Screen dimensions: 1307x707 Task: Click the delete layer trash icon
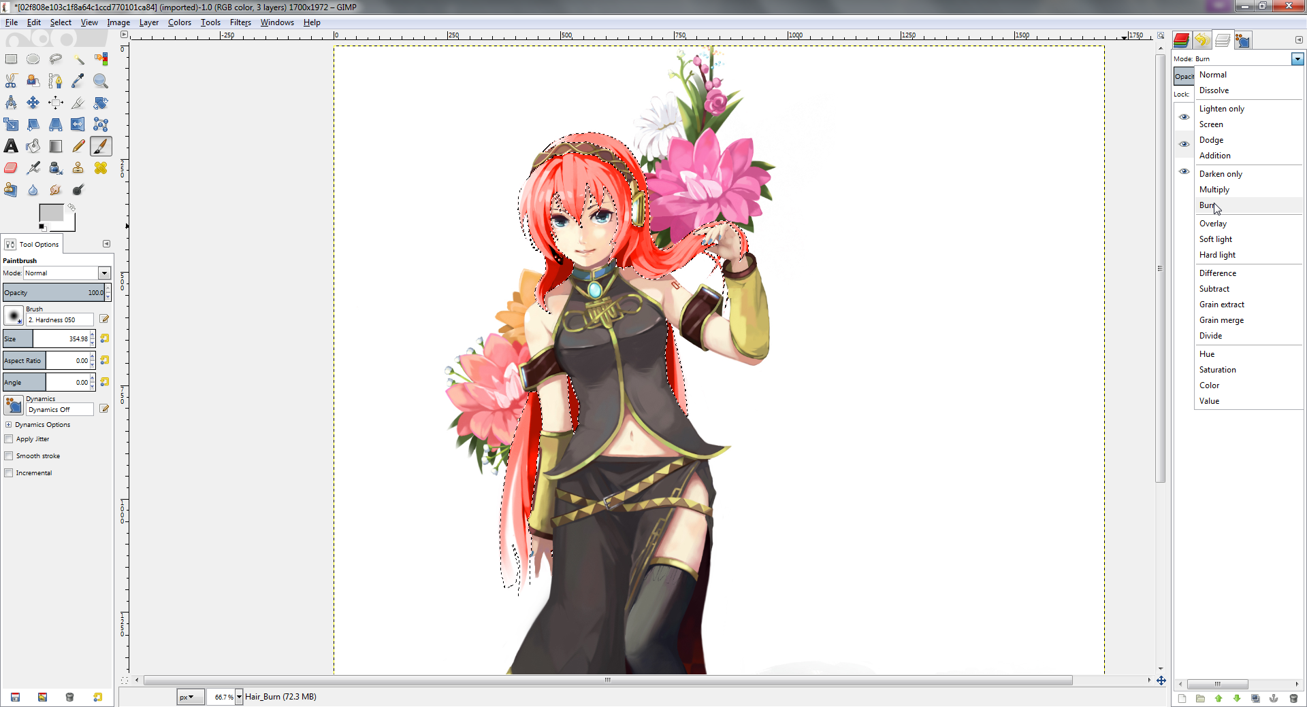pyautogui.click(x=1293, y=698)
